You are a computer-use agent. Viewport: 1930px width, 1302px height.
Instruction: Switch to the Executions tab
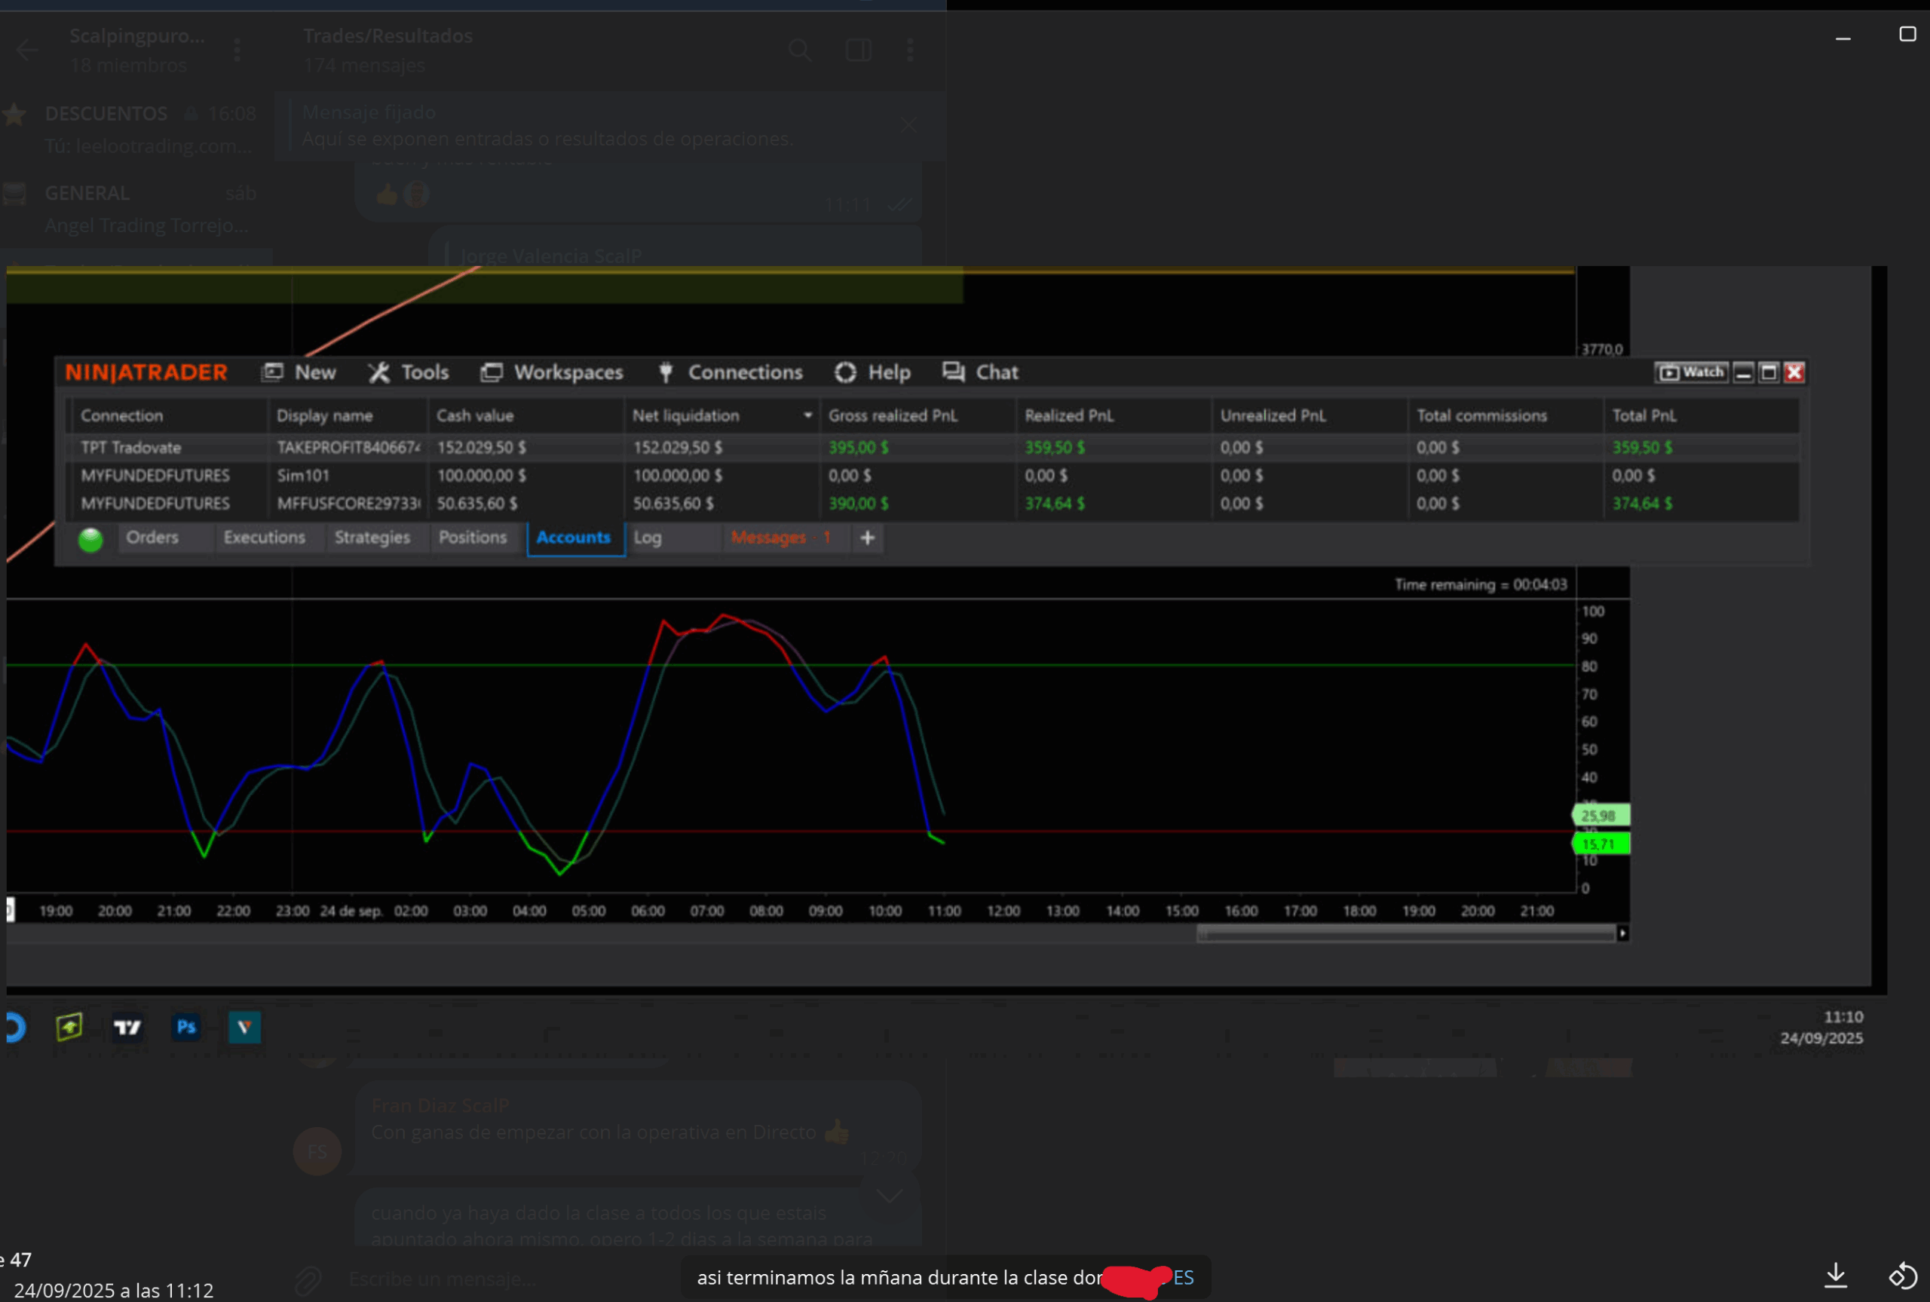tap(264, 538)
